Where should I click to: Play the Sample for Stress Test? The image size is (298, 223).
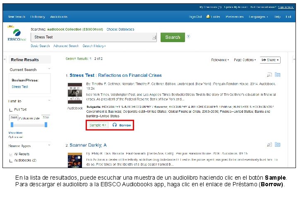pos(98,125)
